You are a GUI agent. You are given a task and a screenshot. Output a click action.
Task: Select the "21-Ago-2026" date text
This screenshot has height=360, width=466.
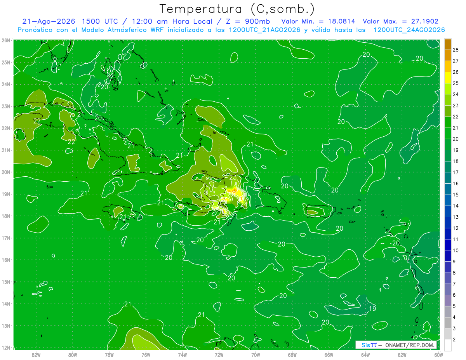click(x=49, y=21)
